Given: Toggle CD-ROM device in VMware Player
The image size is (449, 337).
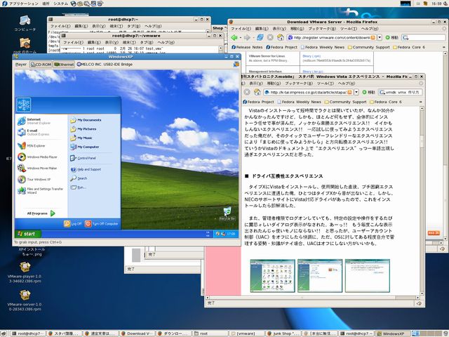Looking at the screenshot, I should (41, 65).
